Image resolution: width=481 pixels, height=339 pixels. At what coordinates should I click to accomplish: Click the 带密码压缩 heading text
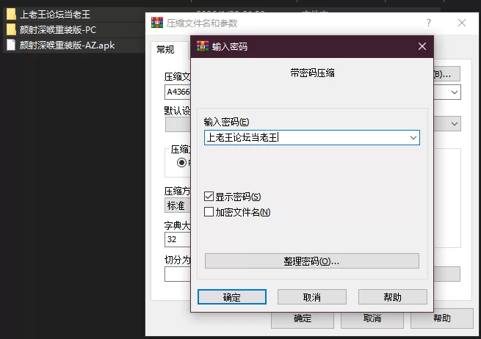tap(312, 73)
